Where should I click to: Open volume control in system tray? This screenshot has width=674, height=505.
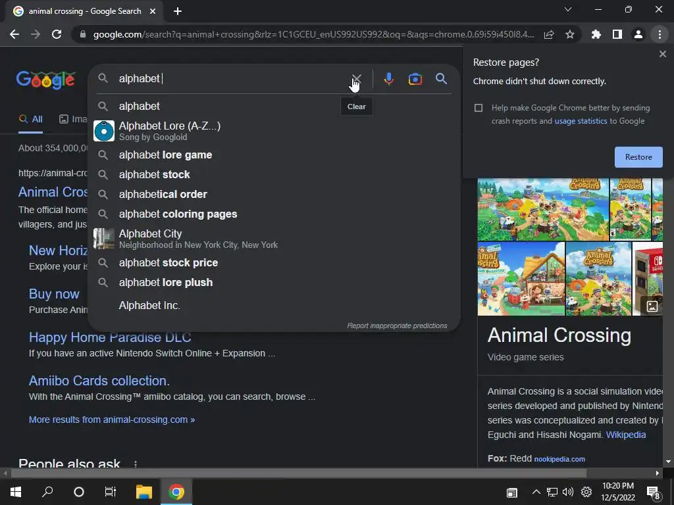click(568, 492)
